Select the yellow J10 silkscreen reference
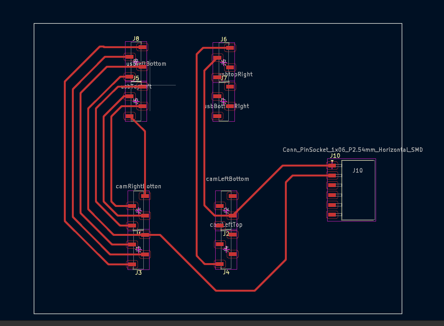This screenshot has width=444, height=326. tap(335, 156)
